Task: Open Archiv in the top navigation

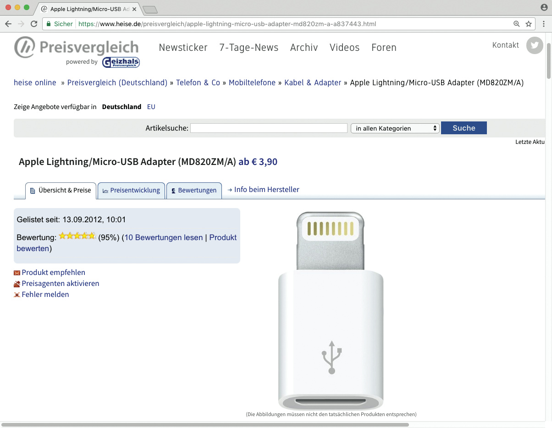Action: (304, 48)
